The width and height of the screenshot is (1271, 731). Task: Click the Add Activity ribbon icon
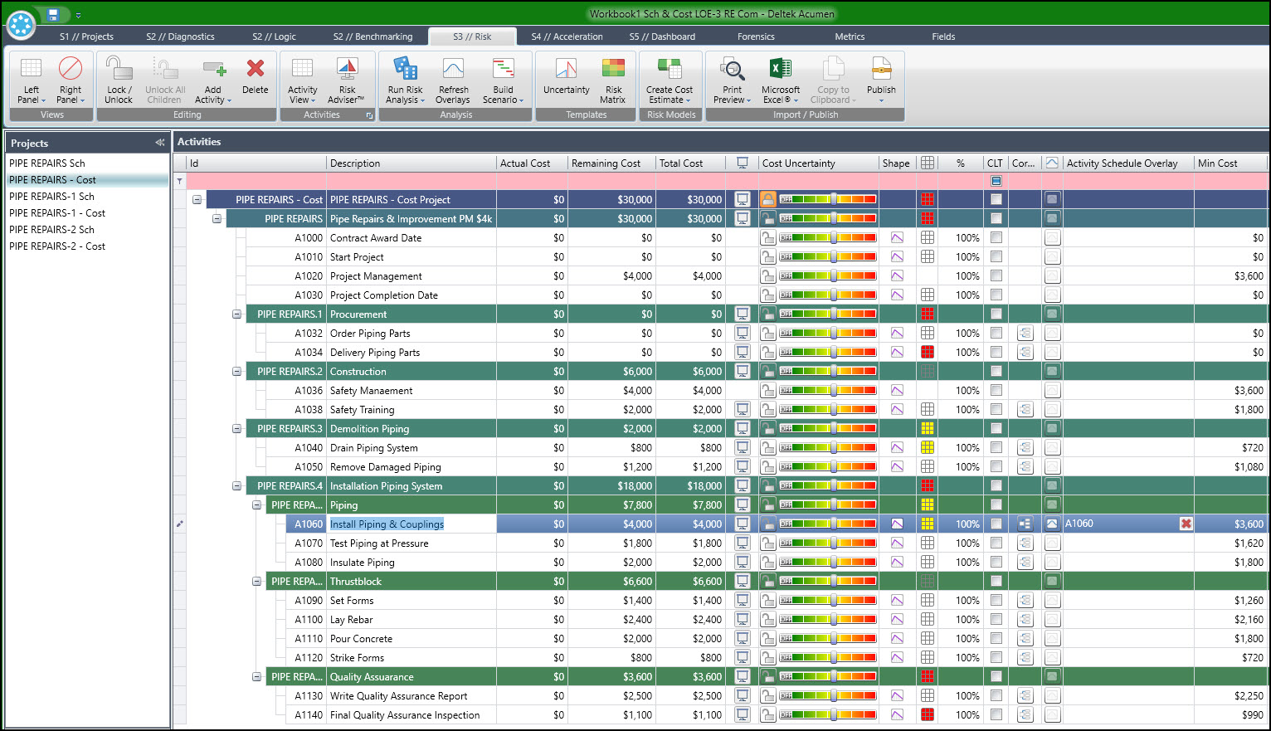click(x=213, y=80)
